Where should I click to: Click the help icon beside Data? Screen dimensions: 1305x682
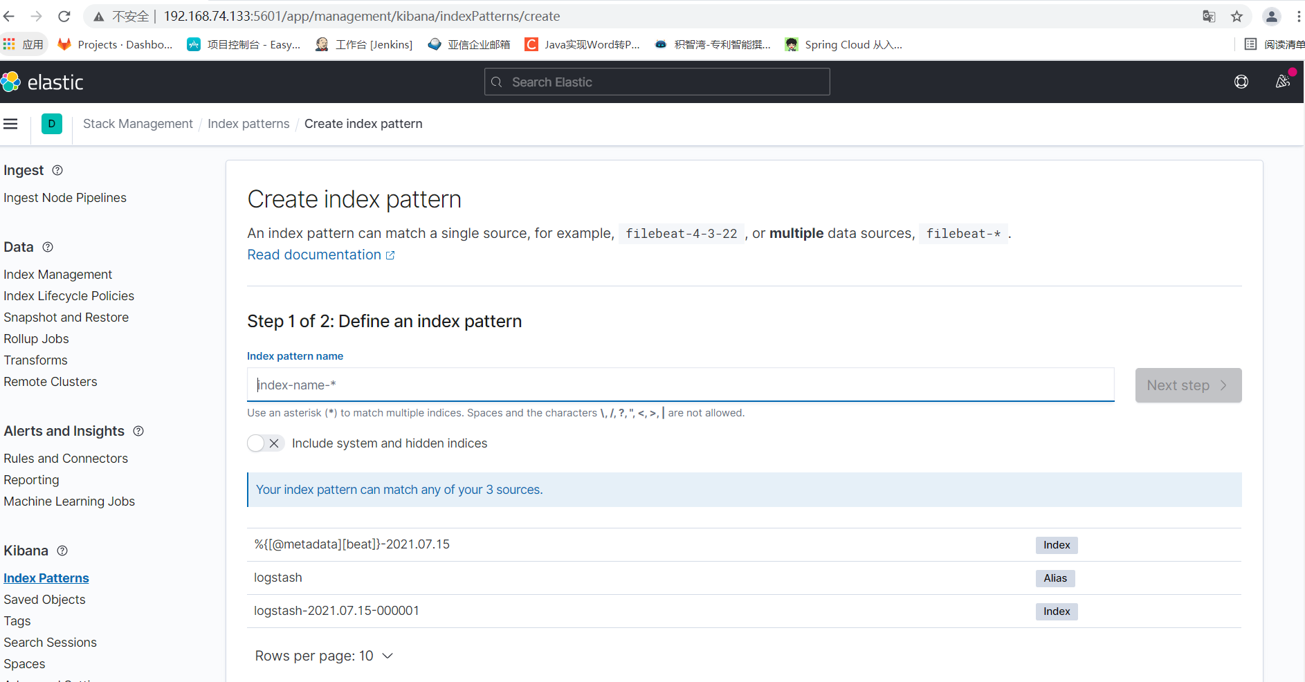tap(48, 247)
